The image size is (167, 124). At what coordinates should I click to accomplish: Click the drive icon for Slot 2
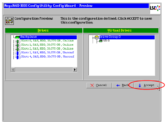click(x=18, y=49)
